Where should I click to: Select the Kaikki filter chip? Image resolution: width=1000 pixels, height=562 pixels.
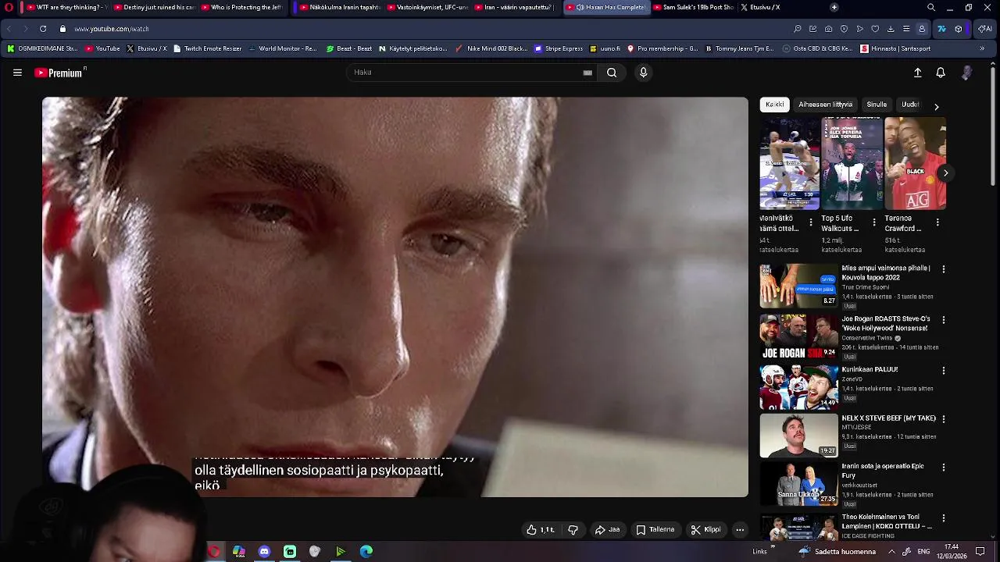click(774, 105)
